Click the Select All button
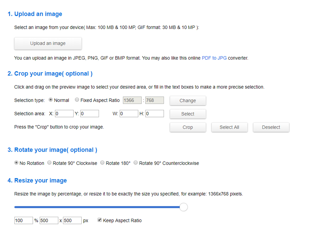Viewport: 328px width, 230px height. (x=230, y=127)
